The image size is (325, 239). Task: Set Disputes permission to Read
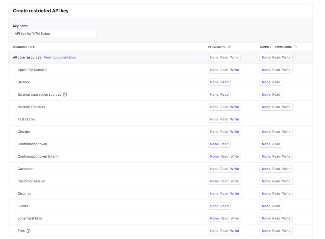(224, 194)
